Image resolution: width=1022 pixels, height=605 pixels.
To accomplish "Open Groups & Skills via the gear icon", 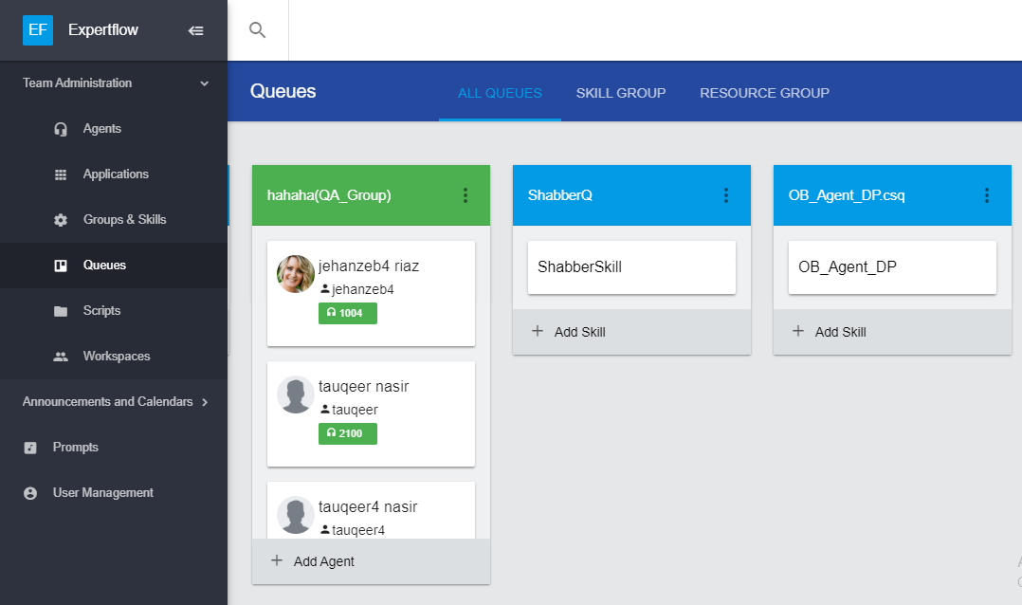I will pos(61,220).
